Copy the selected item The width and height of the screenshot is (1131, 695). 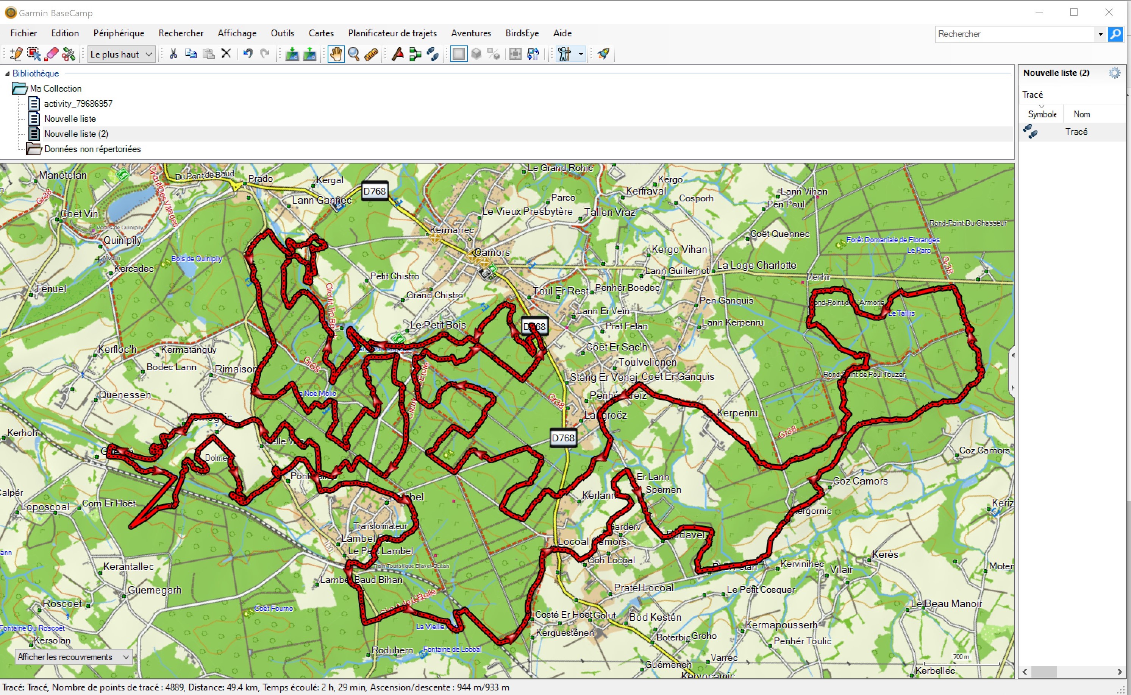tap(191, 54)
